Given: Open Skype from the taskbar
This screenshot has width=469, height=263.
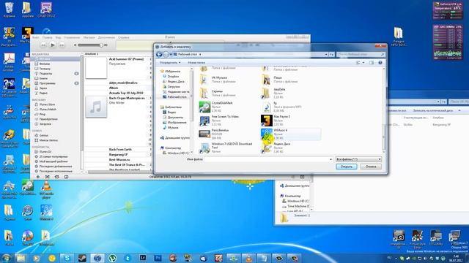Looking at the screenshot, I should point(67,258).
